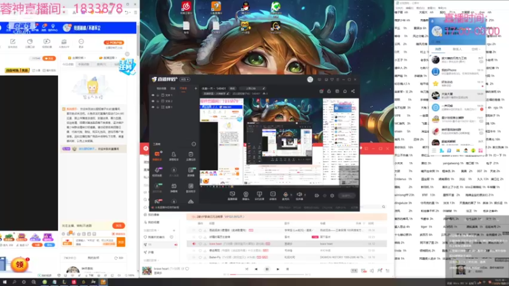Hide the second source layer in streaming app
The width and height of the screenshot is (509, 286).
[x=153, y=101]
